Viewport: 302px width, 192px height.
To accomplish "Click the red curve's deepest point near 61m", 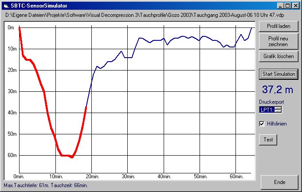I will pyautogui.click(x=71, y=157).
